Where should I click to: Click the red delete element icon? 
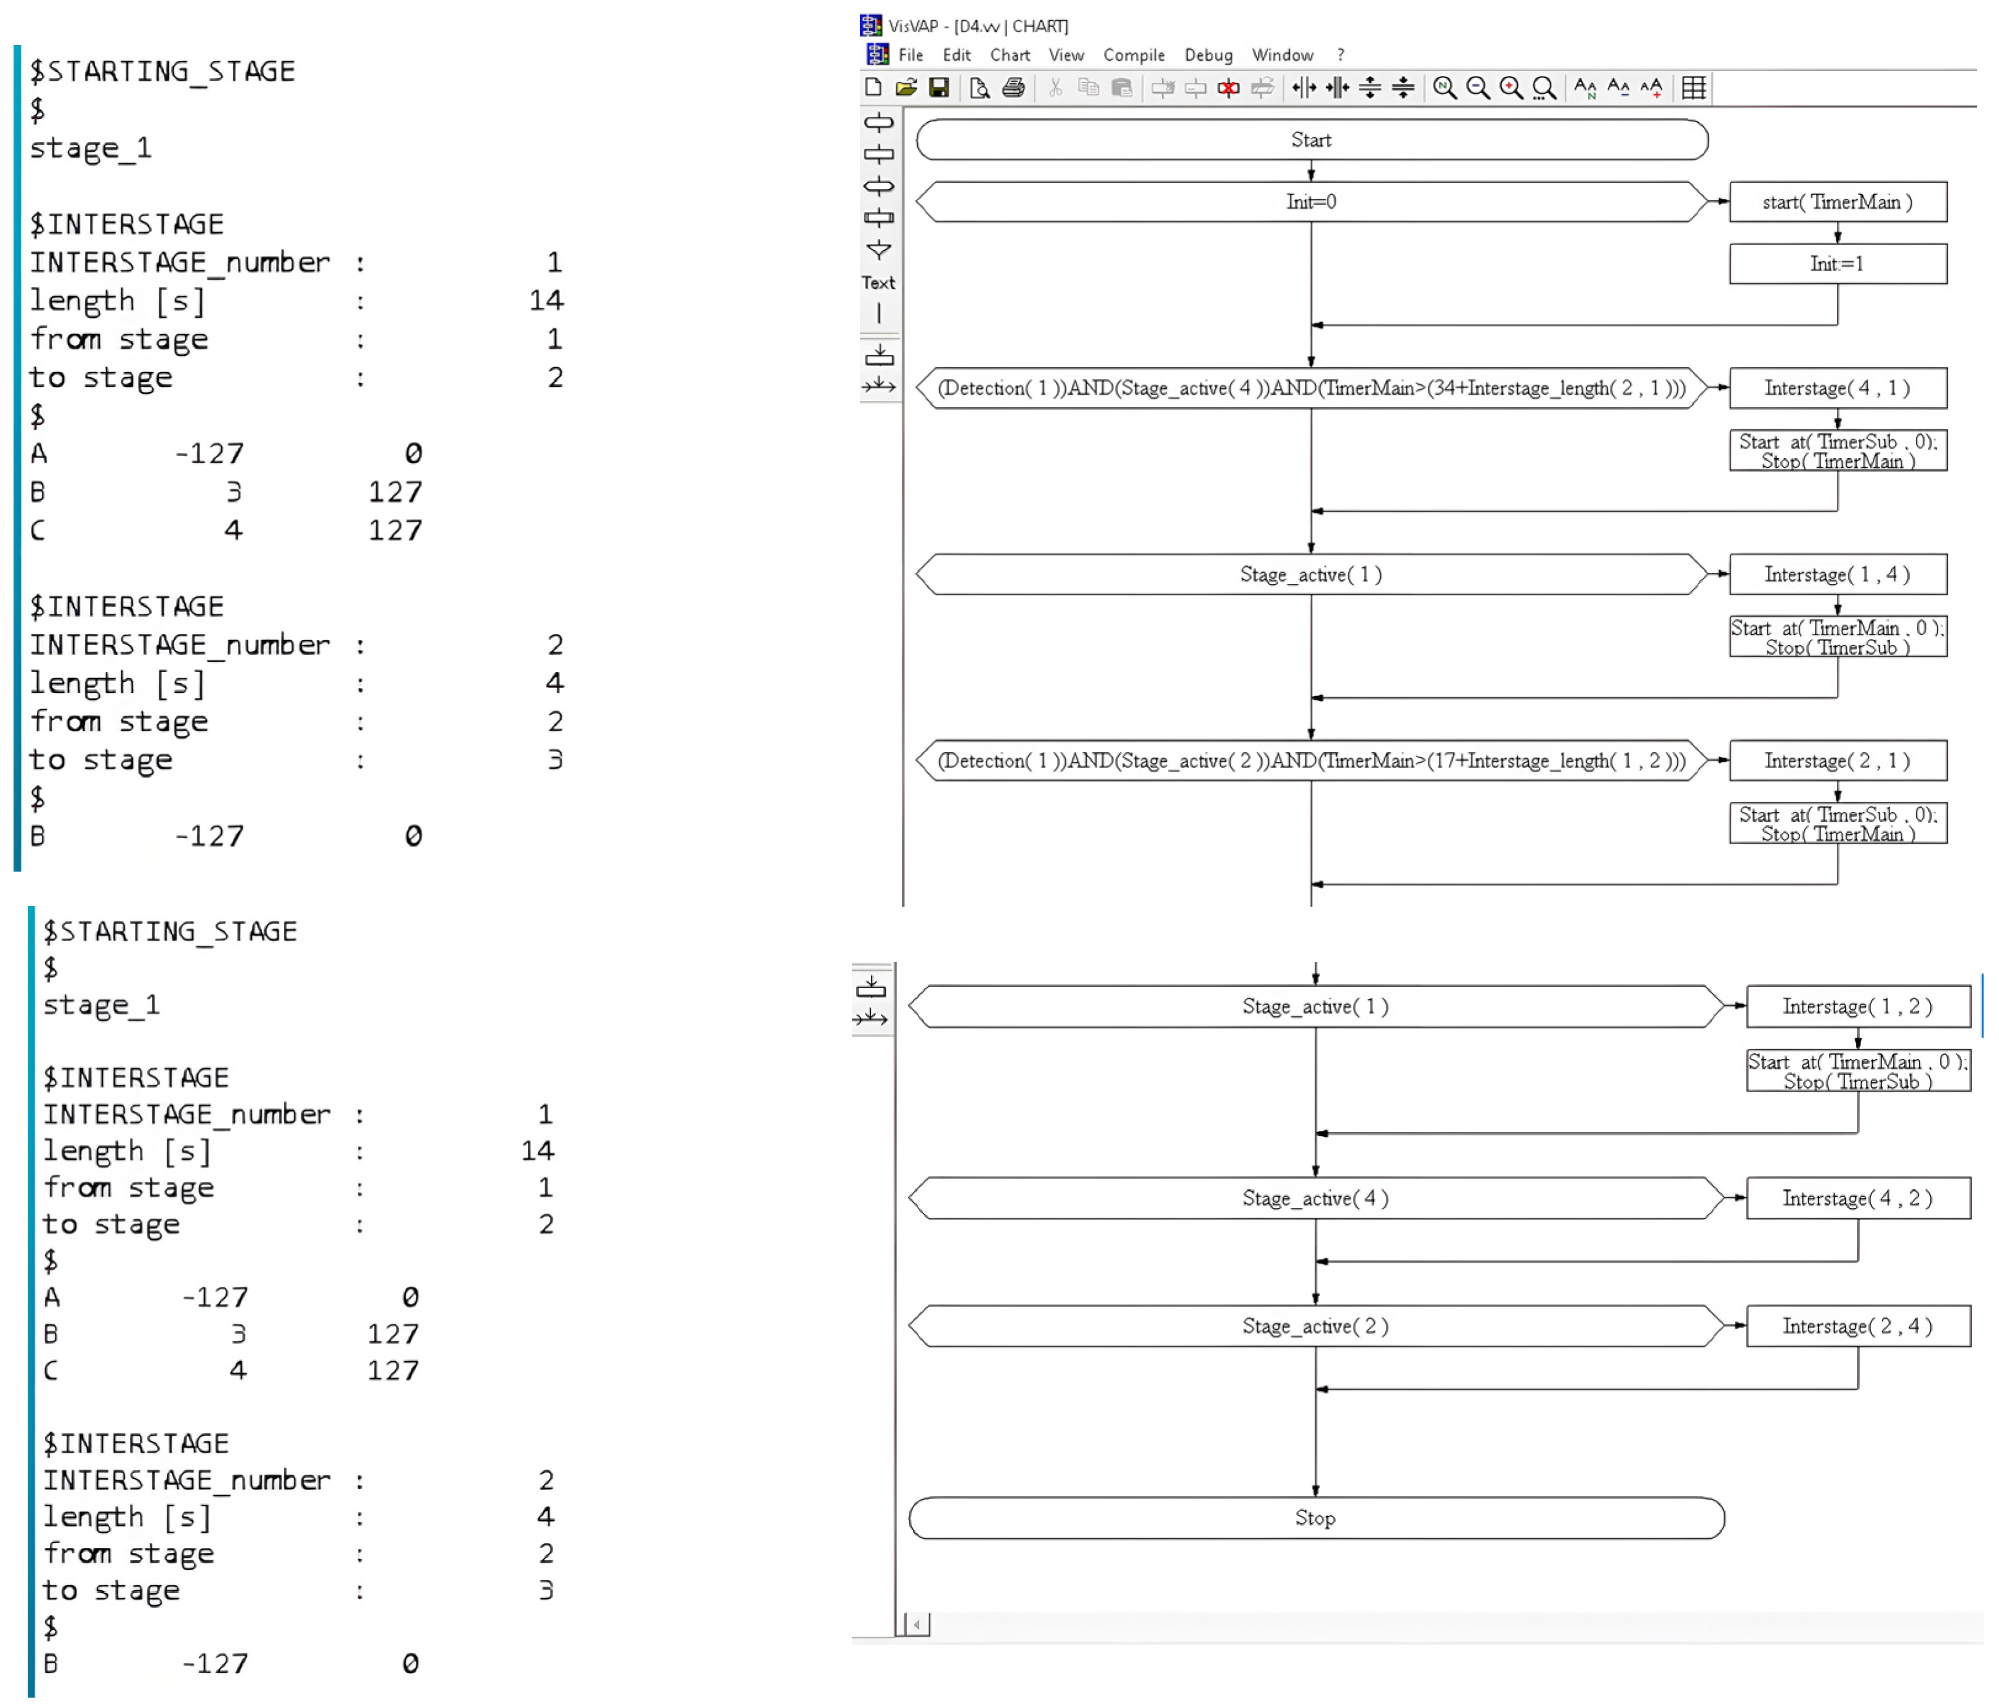coord(1228,89)
